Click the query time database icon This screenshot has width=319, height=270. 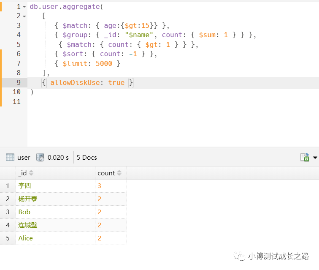pyautogui.click(x=41, y=158)
